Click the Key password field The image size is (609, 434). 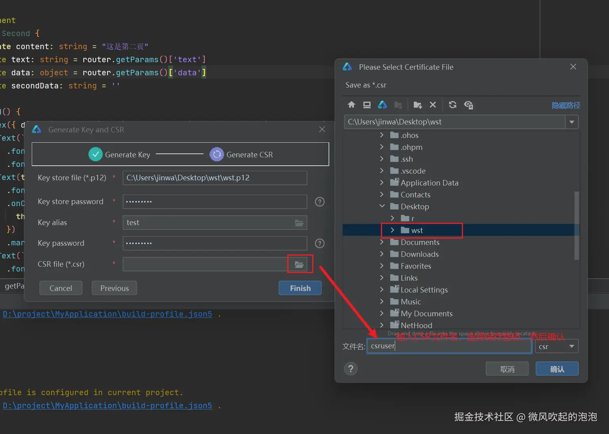tap(215, 243)
